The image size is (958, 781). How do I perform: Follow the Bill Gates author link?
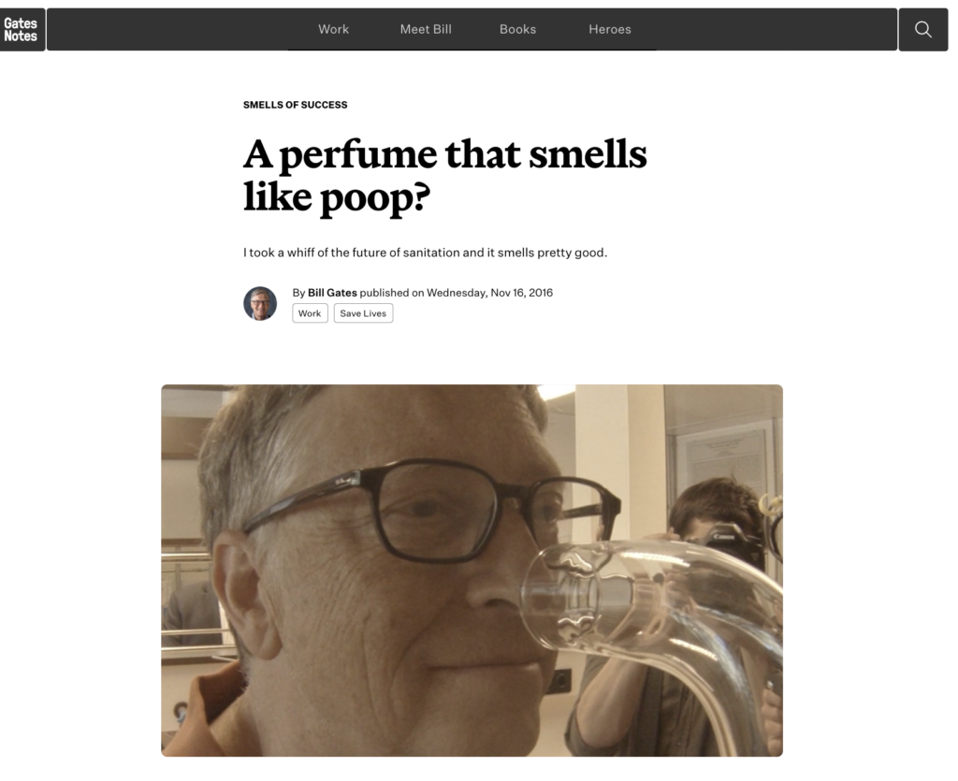[332, 293]
